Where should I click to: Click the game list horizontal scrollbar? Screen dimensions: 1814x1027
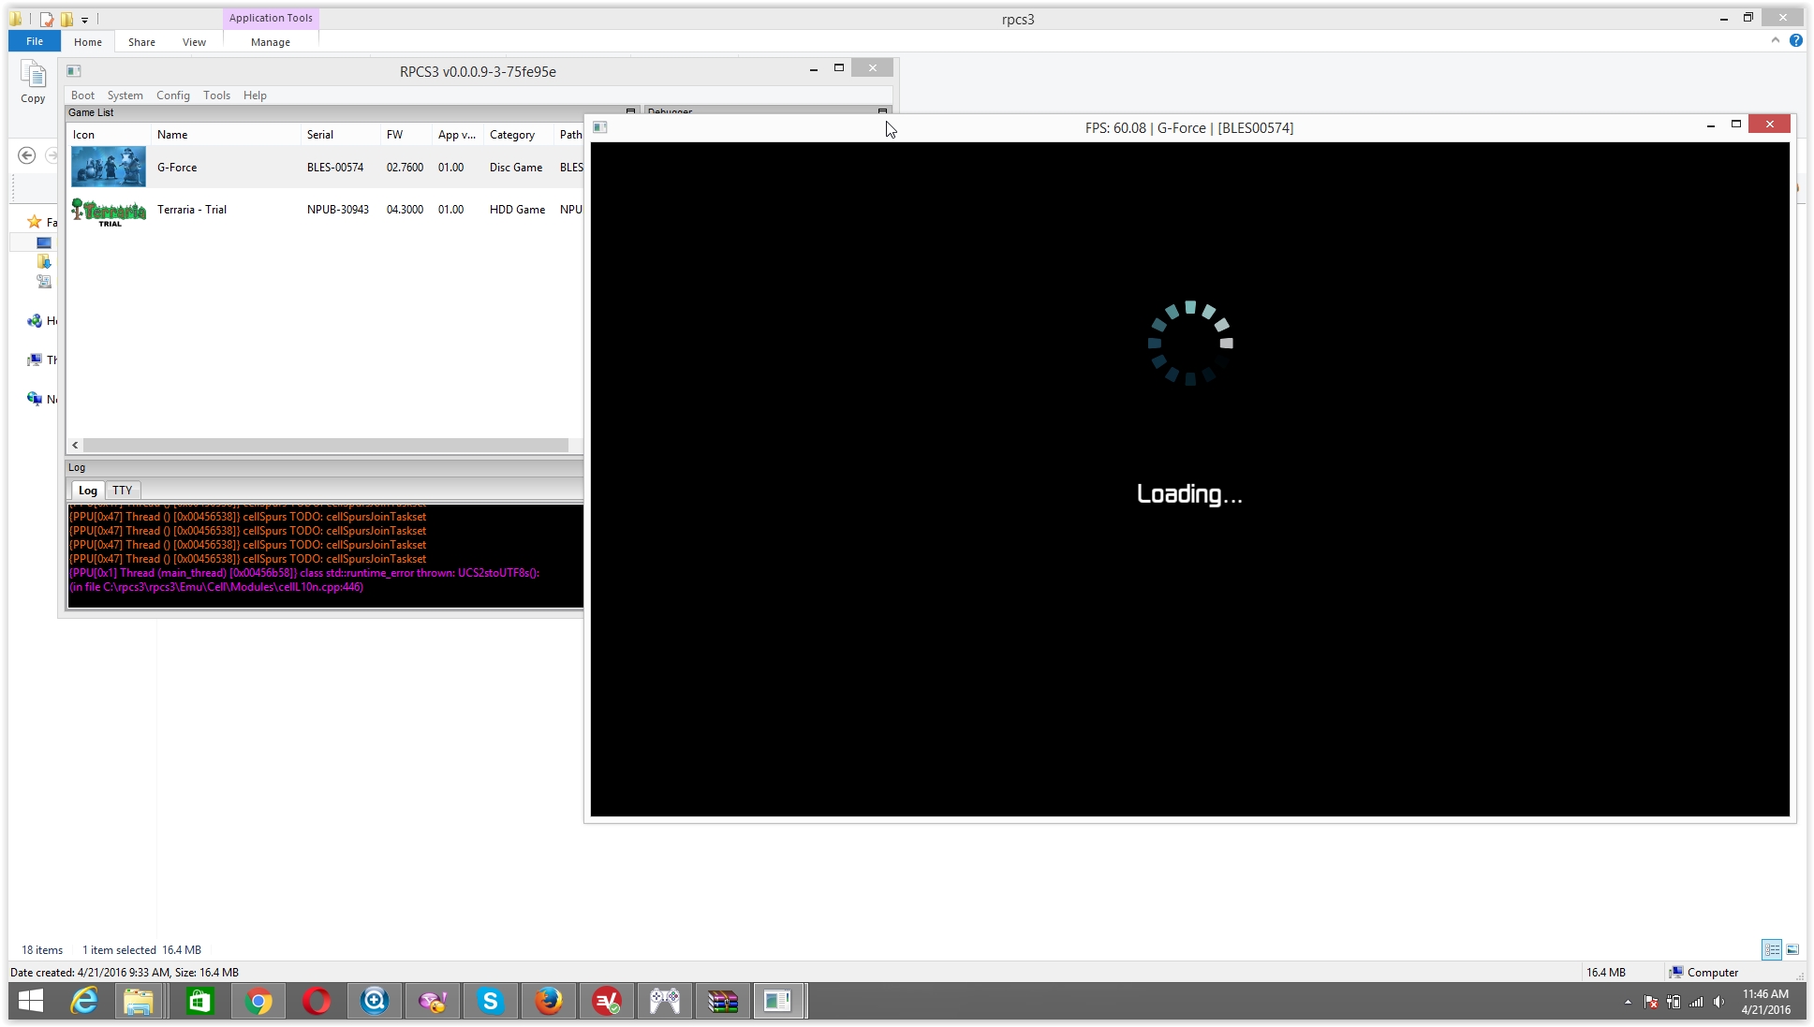[325, 446]
